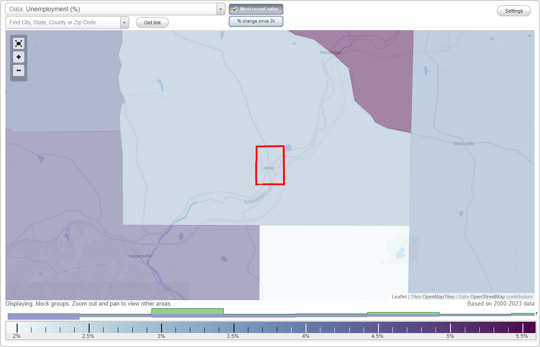The image size is (540, 347).
Task: Click the green histogram bar near 3%
Action: pos(187,311)
